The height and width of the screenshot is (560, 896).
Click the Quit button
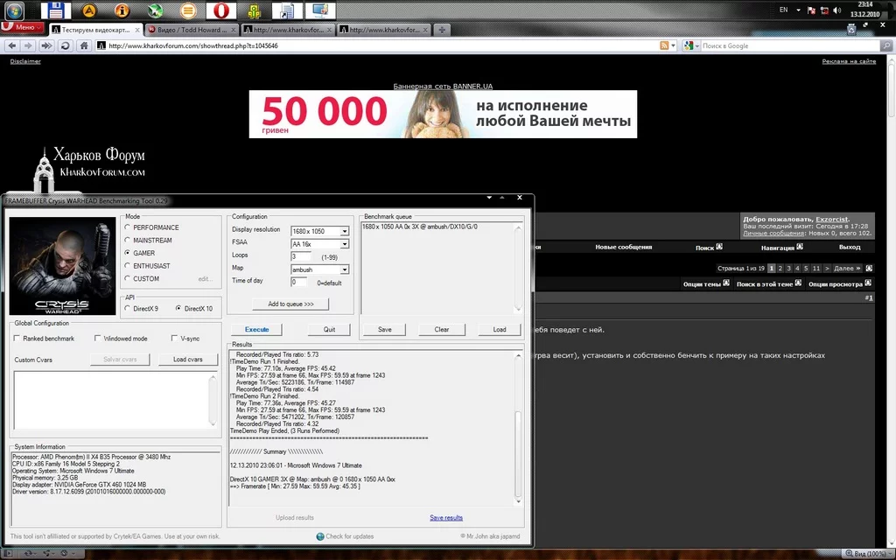click(329, 329)
